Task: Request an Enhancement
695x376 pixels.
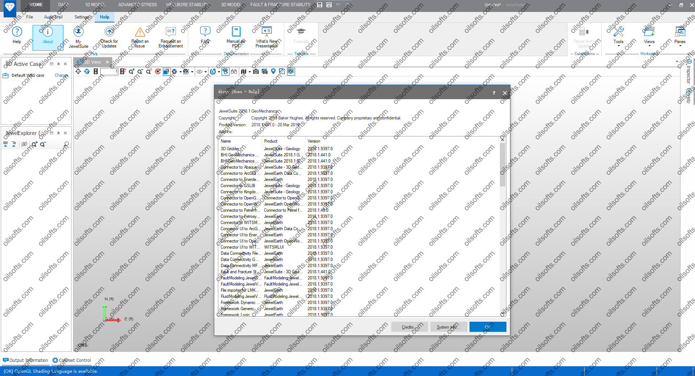Action: click(x=171, y=37)
